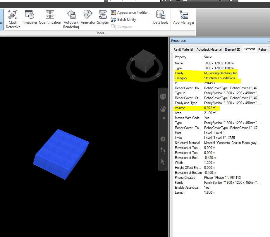Start Autodesk Rendering

71,18
